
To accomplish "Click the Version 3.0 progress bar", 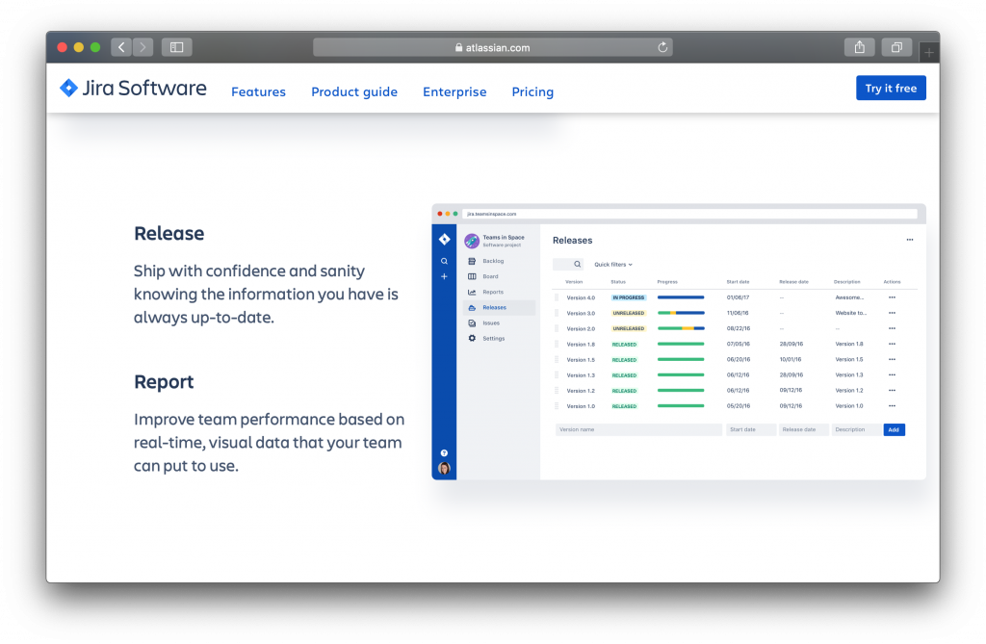I will coord(681,313).
